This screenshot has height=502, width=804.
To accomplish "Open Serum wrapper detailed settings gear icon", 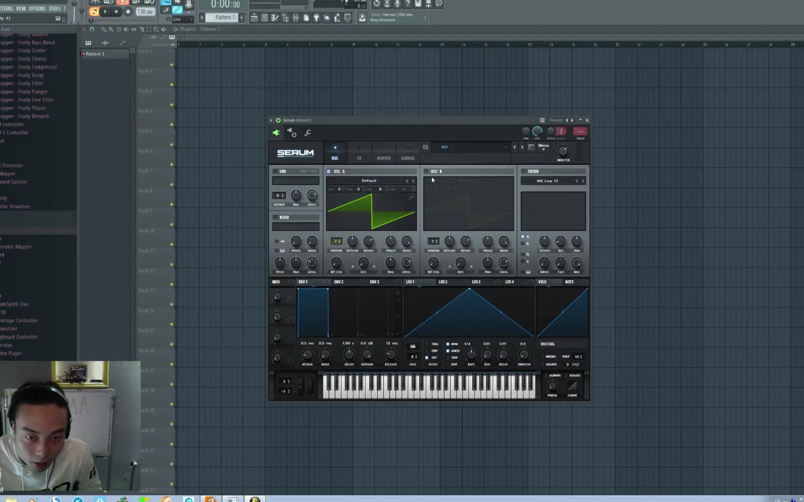I will point(292,133).
